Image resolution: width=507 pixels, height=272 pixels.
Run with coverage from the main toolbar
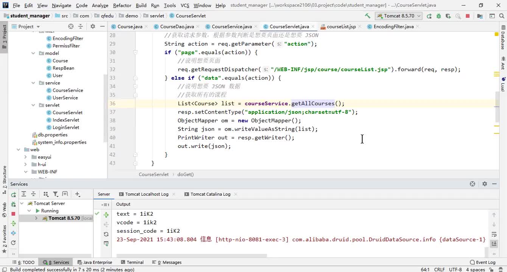click(x=448, y=16)
